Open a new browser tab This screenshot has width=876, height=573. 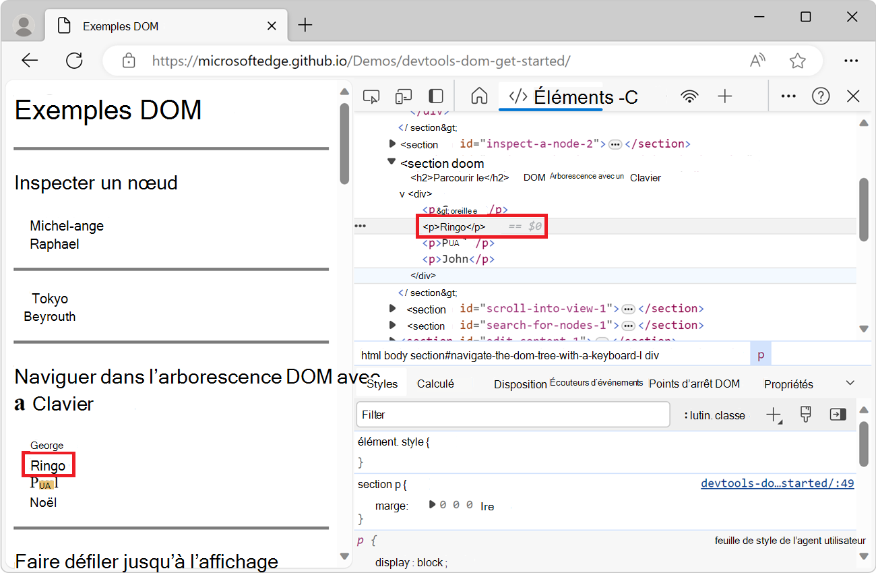coord(305,26)
